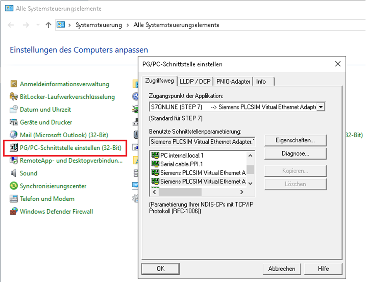The height and width of the screenshot is (282, 366).
Task: Open Anmeldeinformationsverwaltung icon in Control Panel
Action: tap(14, 84)
